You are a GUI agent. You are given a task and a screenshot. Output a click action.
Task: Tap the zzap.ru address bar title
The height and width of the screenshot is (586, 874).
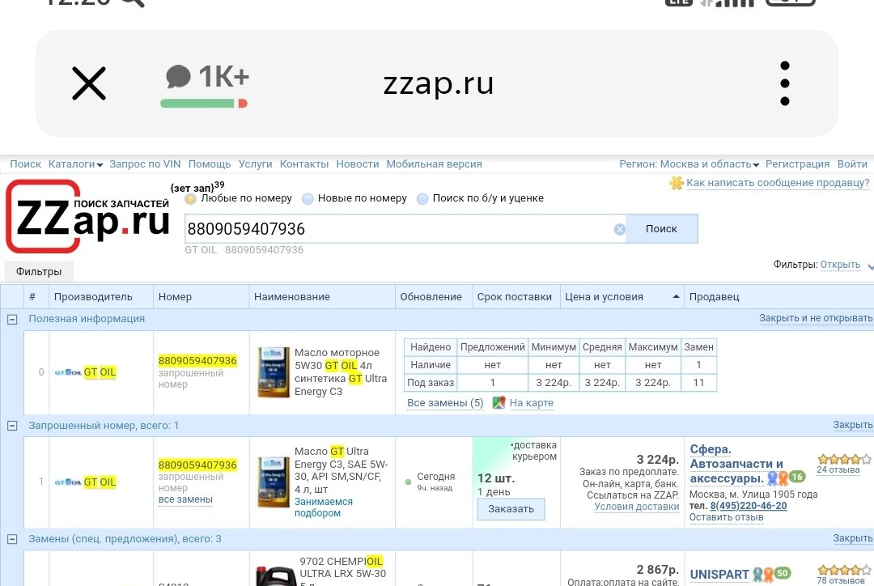438,83
